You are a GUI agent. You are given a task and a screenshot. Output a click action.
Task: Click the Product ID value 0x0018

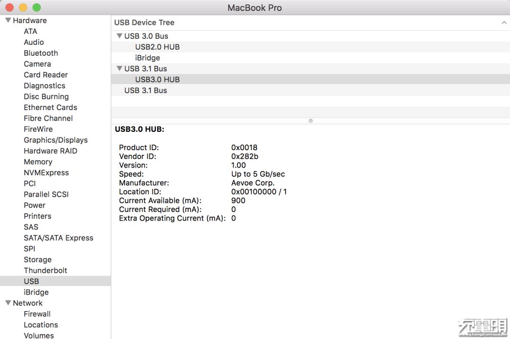pyautogui.click(x=244, y=147)
